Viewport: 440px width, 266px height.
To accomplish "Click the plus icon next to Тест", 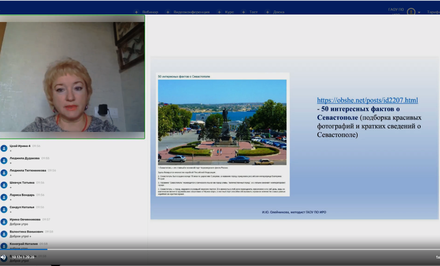I will 244,12.
